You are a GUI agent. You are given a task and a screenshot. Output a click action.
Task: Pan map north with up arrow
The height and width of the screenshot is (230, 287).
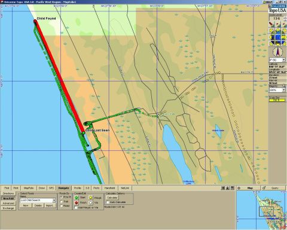click(277, 31)
